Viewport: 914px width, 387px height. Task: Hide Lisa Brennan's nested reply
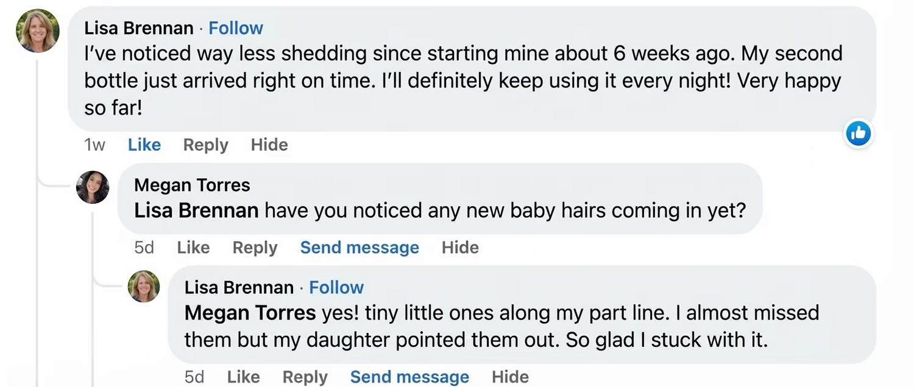point(510,377)
